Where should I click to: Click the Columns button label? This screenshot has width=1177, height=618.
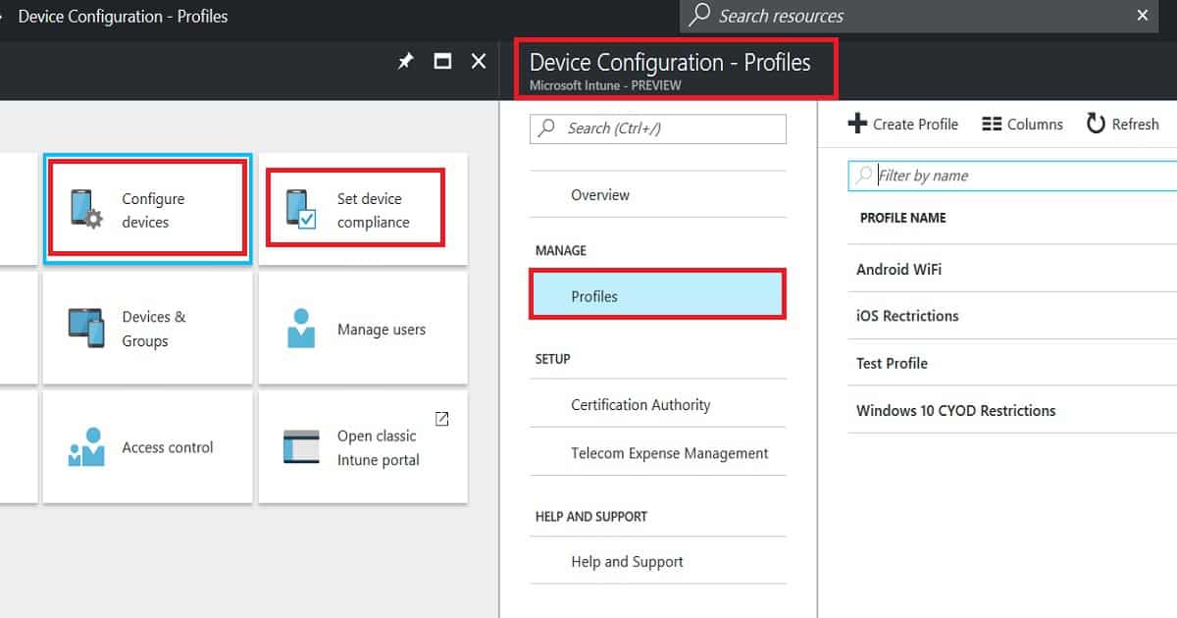click(1035, 124)
